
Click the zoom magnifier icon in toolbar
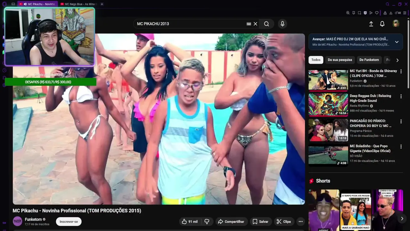pos(348,13)
